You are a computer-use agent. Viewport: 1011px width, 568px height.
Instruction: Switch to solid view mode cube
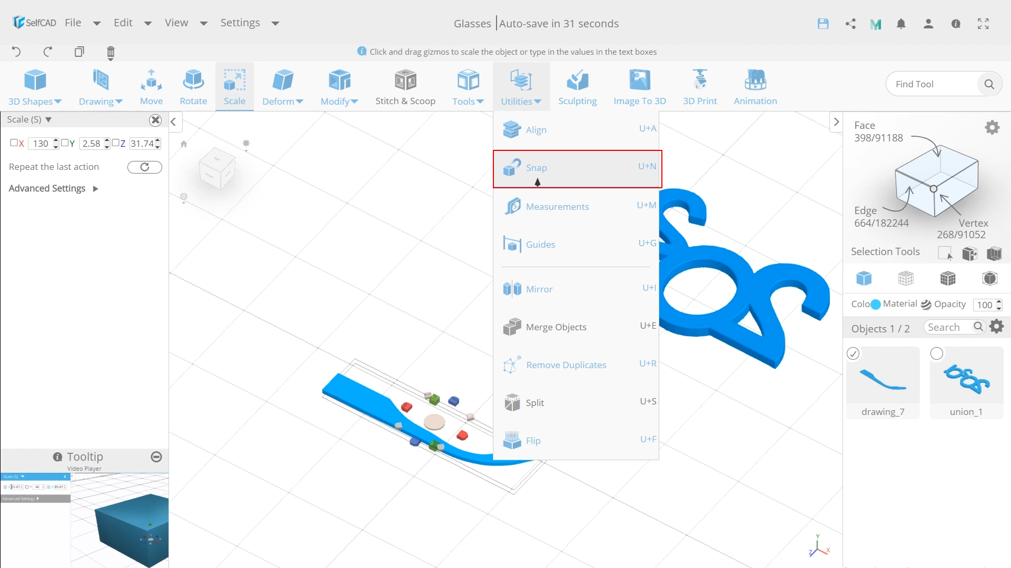point(864,278)
